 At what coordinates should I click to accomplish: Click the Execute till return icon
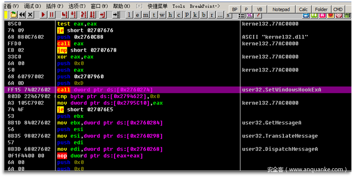[103, 15]
